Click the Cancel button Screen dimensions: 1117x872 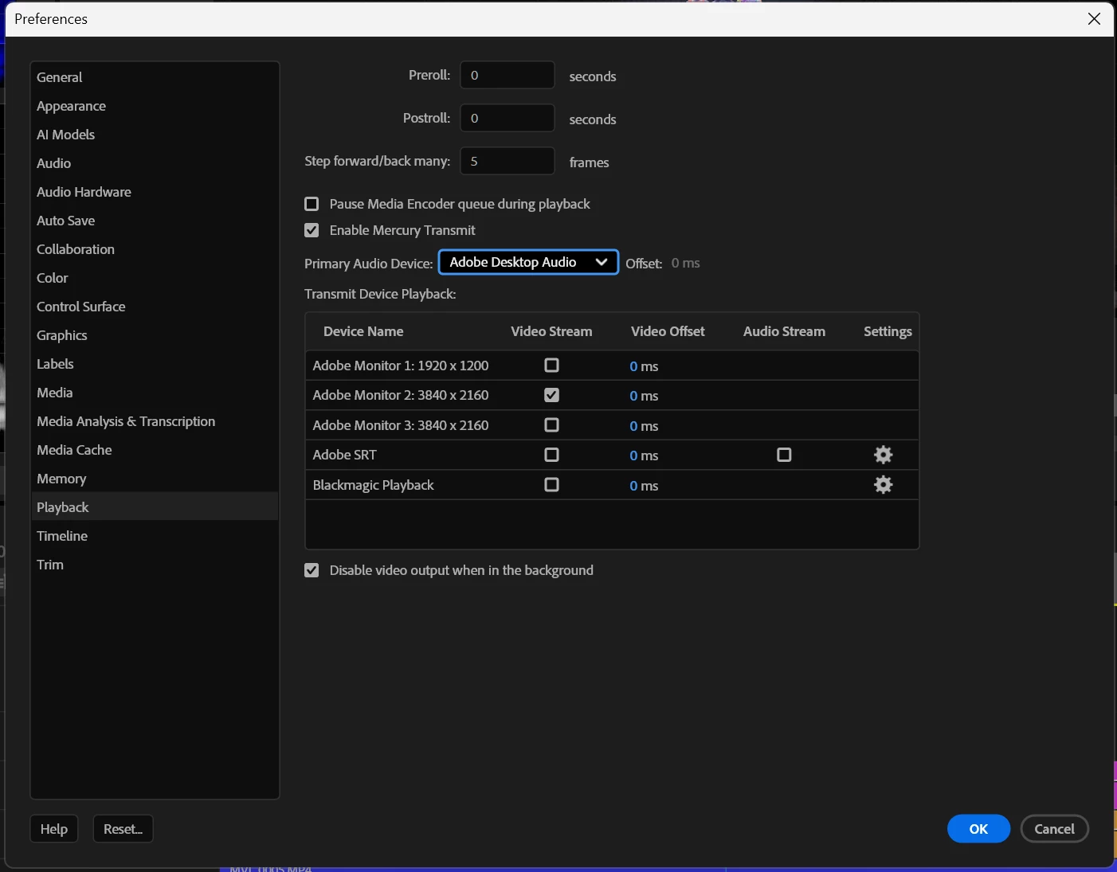(1054, 829)
